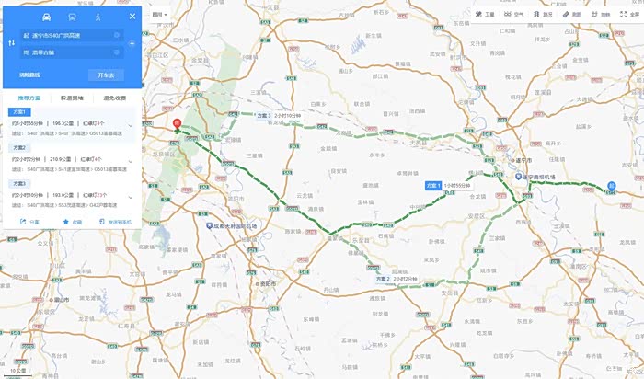The height and width of the screenshot is (379, 644).
Task: Swap start and destination with the arrows icon
Action: [11, 42]
